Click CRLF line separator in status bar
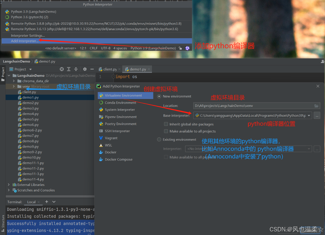The height and width of the screenshot is (235, 325). tap(94, 48)
